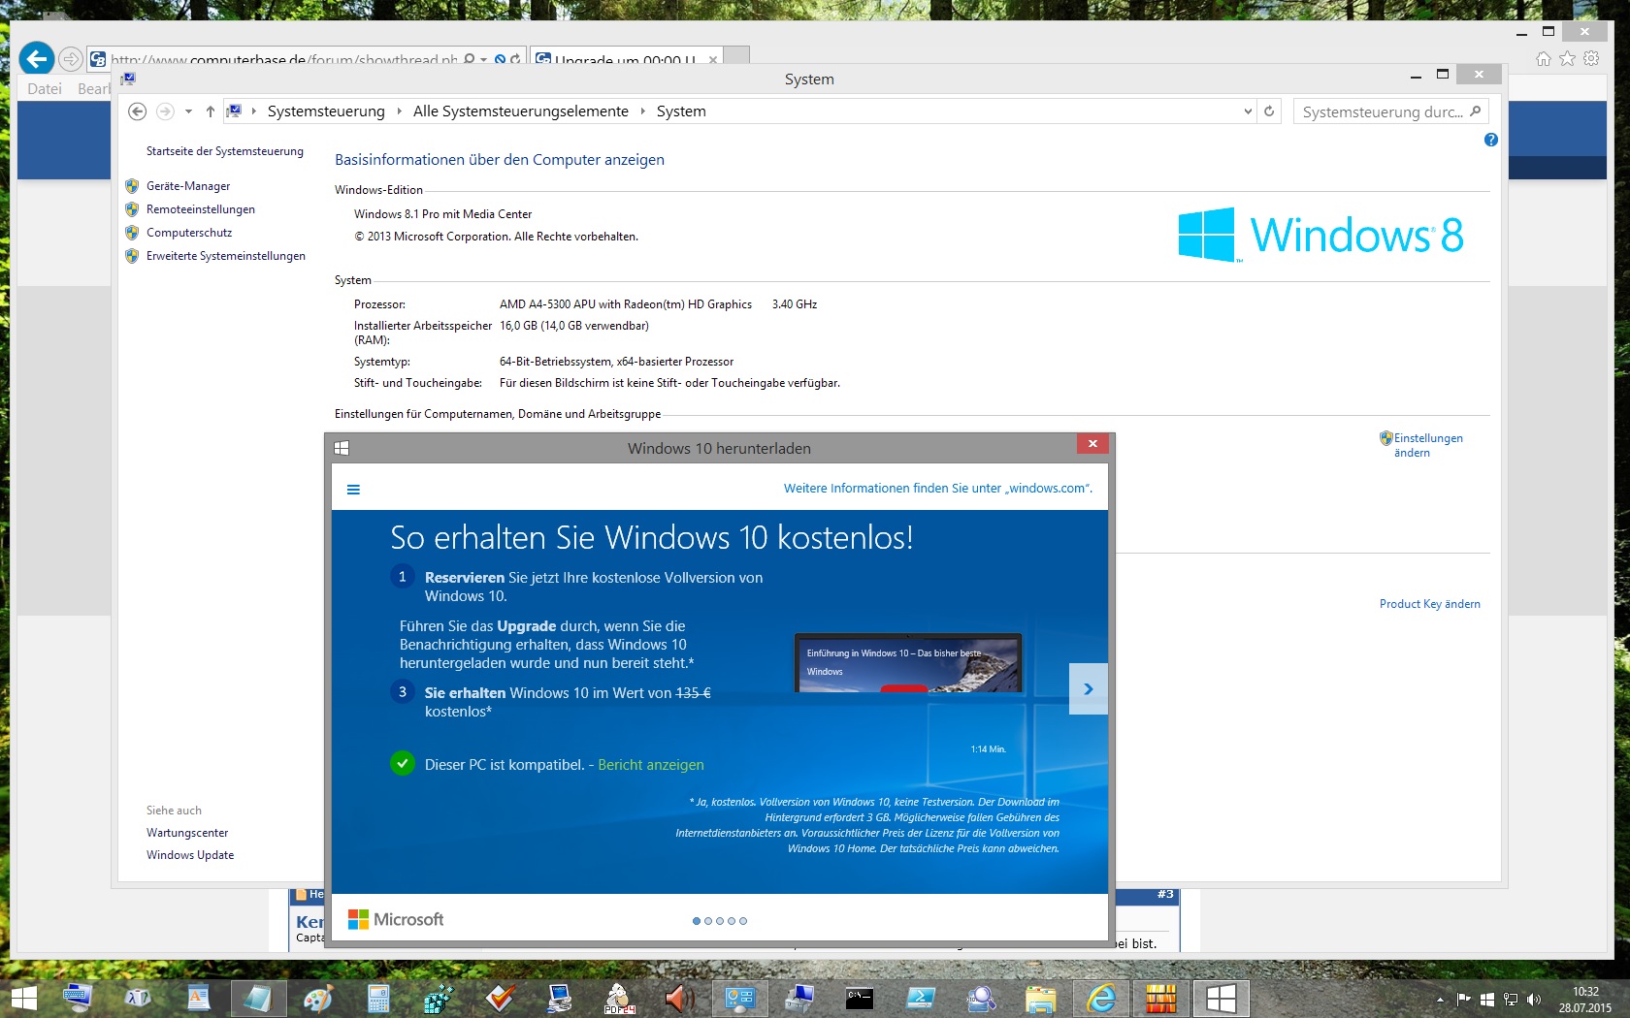Open the Get Windows 10 taskbar icon
The width and height of the screenshot is (1630, 1018).
pyautogui.click(x=1221, y=999)
